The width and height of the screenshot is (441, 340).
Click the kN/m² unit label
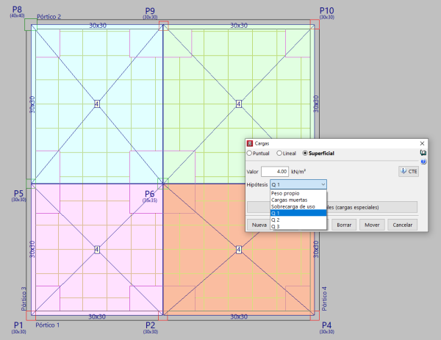pos(298,171)
